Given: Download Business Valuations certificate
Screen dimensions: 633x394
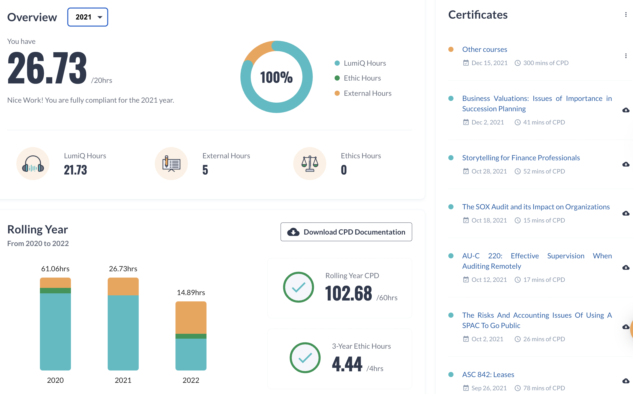Looking at the screenshot, I should pyautogui.click(x=626, y=110).
